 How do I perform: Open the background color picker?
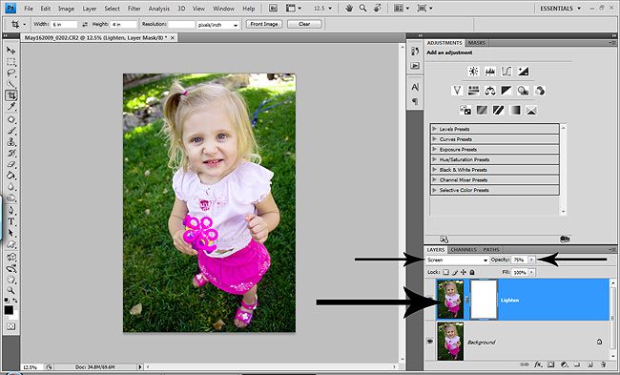(15, 316)
